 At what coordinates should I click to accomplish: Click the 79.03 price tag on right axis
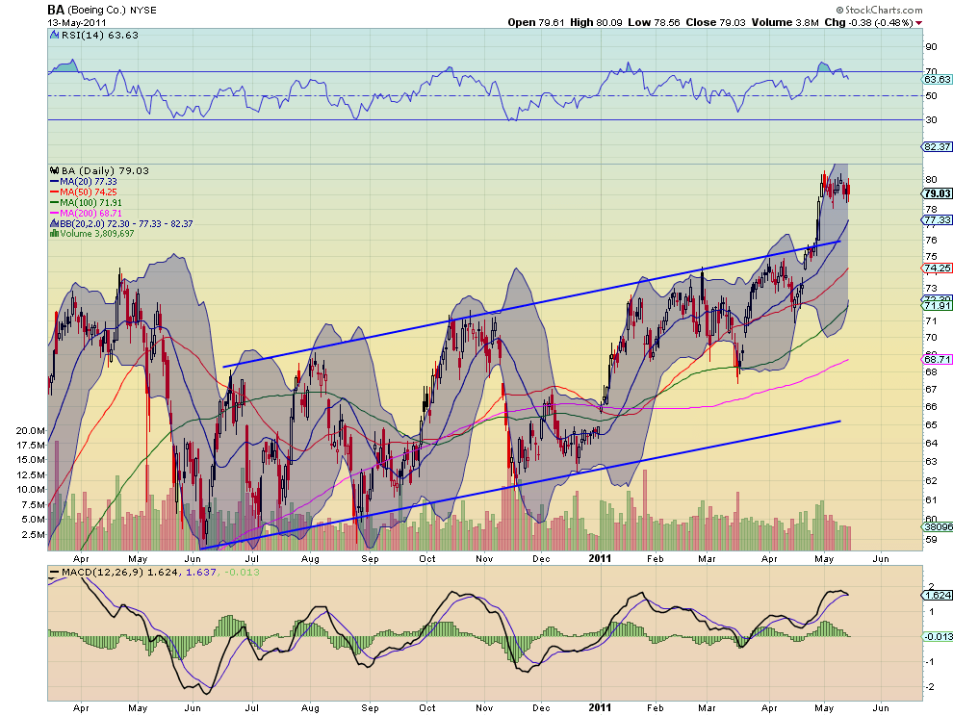click(938, 193)
